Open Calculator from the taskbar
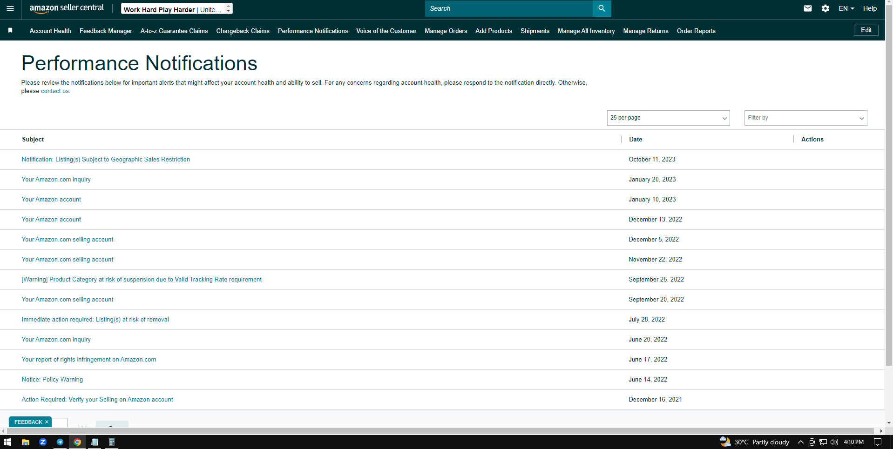893x449 pixels. (112, 442)
